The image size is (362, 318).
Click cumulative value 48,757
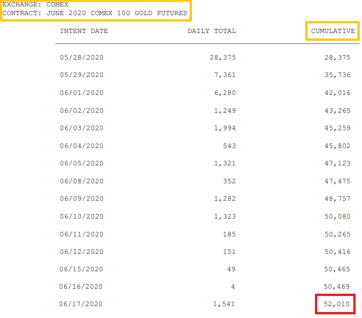point(337,198)
